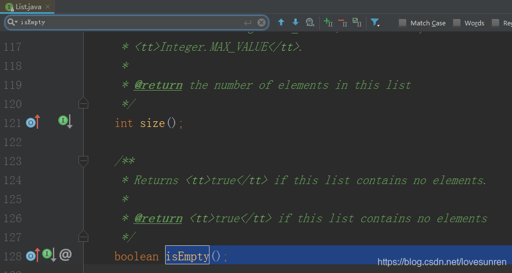The image size is (512, 273).
Task: Click the size method name on line 121
Action: tap(152, 124)
